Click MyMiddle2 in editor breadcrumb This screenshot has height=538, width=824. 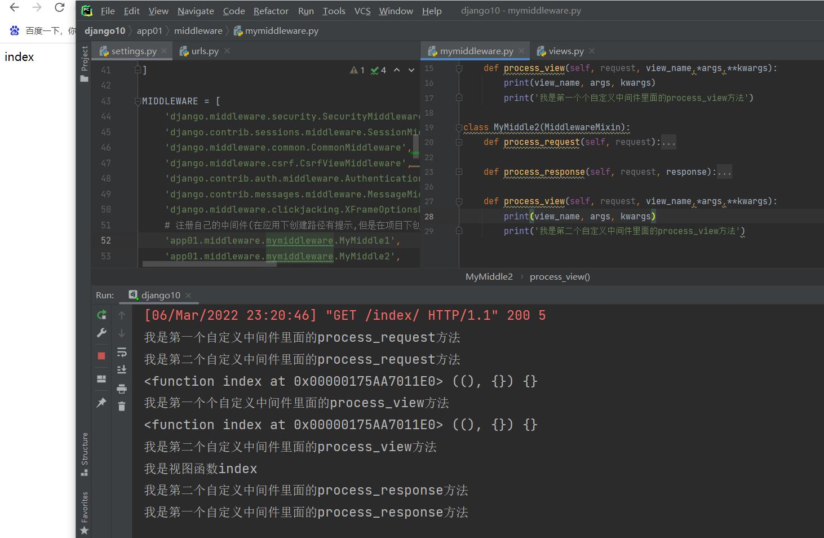489,276
